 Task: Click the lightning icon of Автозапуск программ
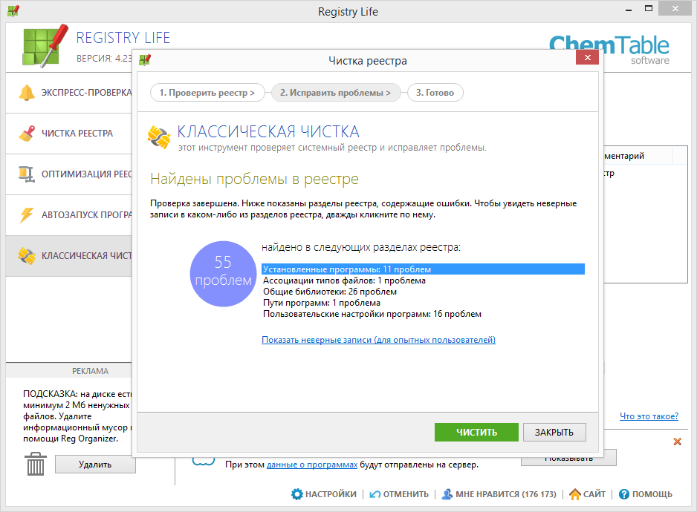point(27,215)
